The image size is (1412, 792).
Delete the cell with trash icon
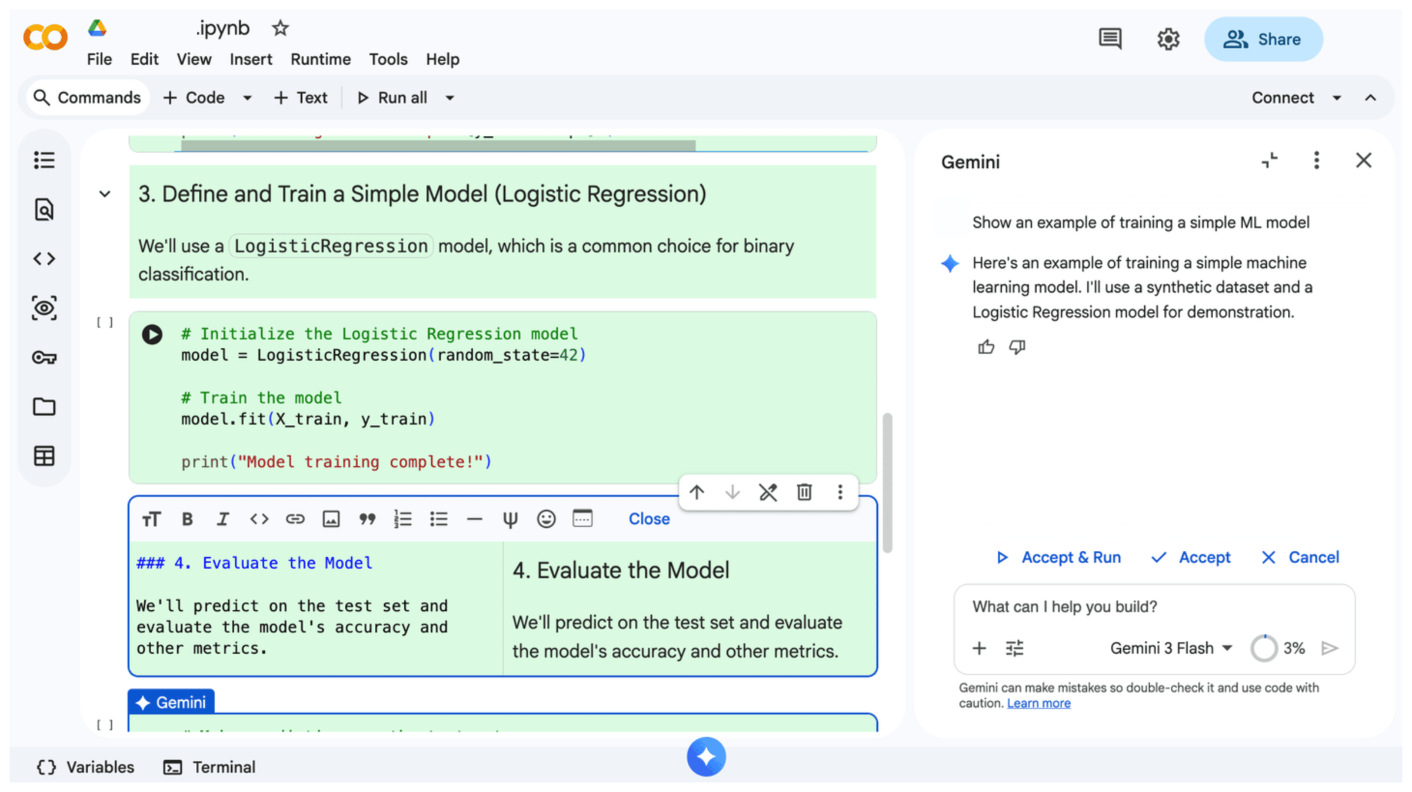[x=804, y=492]
